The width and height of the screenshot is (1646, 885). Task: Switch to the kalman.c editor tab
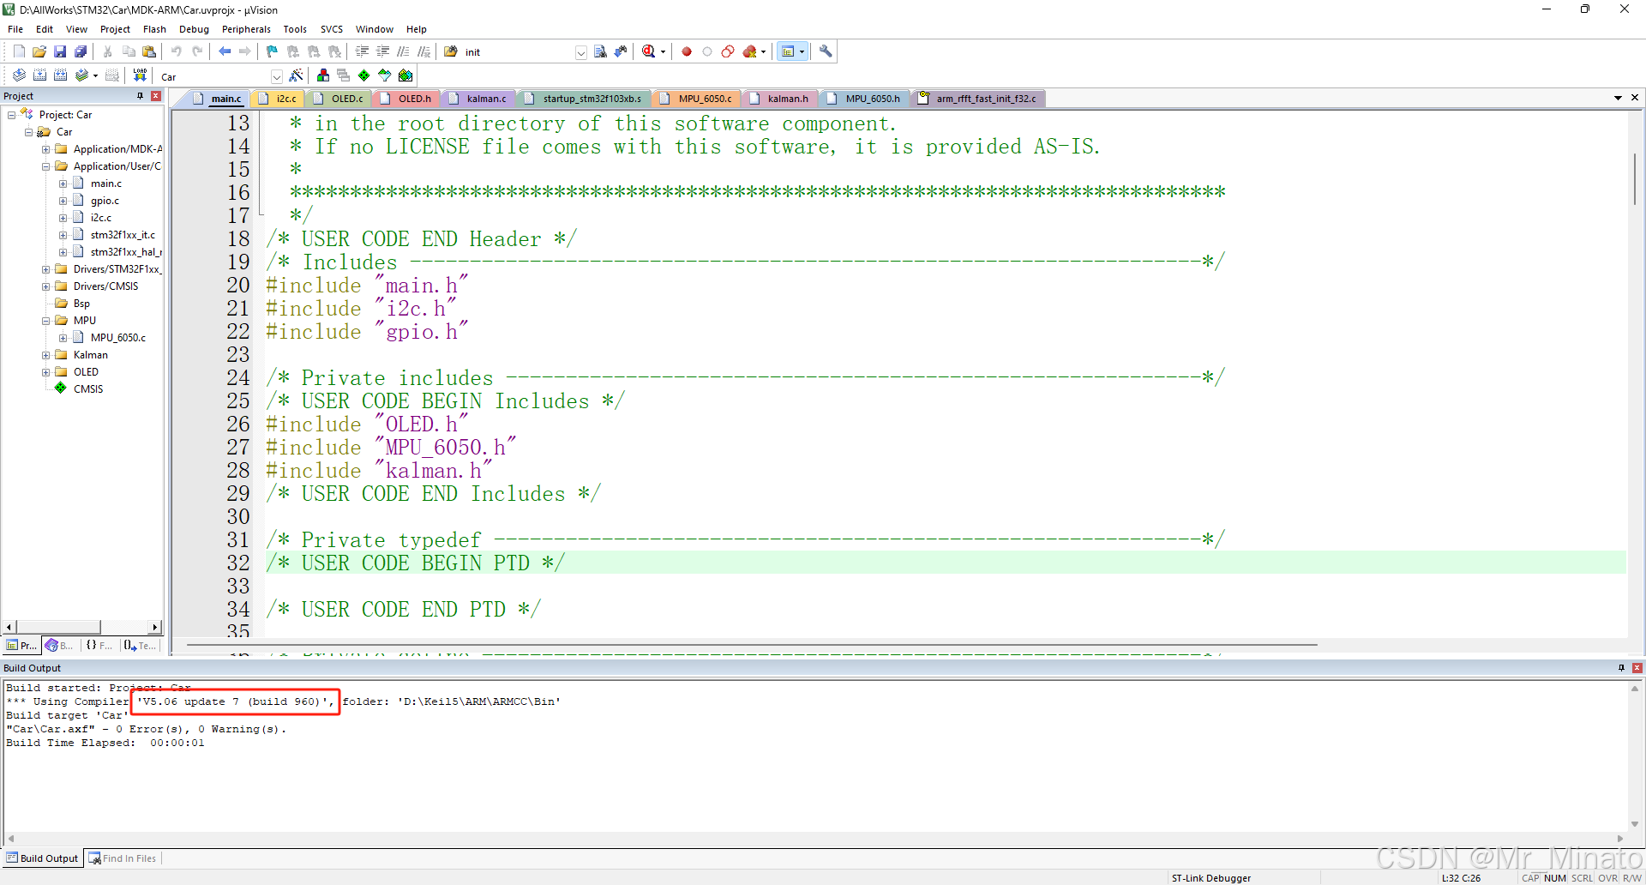coord(478,99)
